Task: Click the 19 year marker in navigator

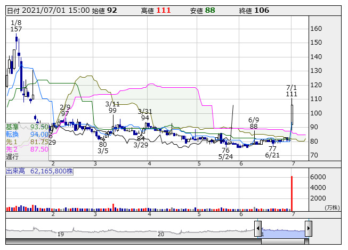Action: pyautogui.click(x=61, y=234)
